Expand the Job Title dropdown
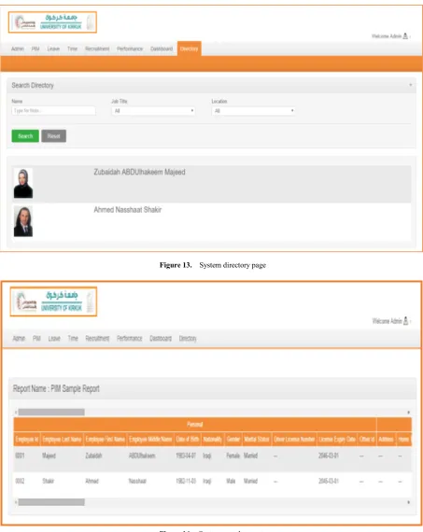 [153, 111]
